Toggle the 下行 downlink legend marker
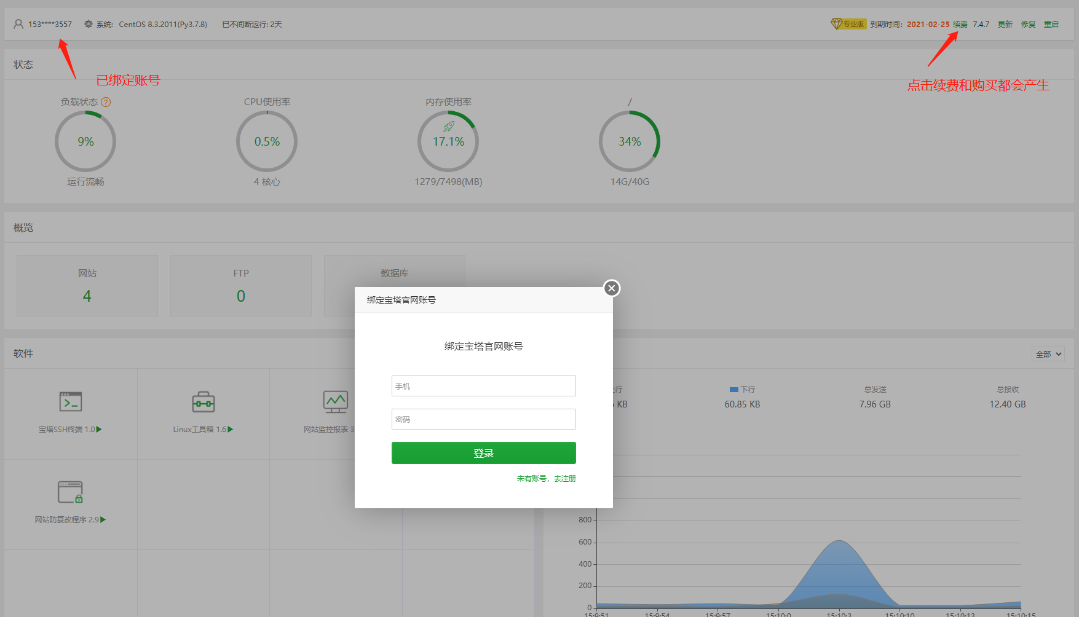The width and height of the screenshot is (1079, 617). tap(733, 390)
